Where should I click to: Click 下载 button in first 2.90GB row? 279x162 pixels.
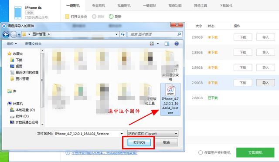click(243, 37)
